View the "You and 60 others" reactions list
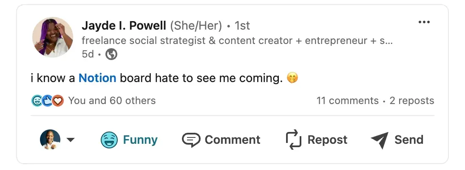The image size is (465, 170). pos(112,101)
